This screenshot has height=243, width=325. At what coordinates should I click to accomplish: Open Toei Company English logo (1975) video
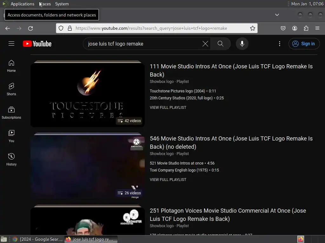184,170
